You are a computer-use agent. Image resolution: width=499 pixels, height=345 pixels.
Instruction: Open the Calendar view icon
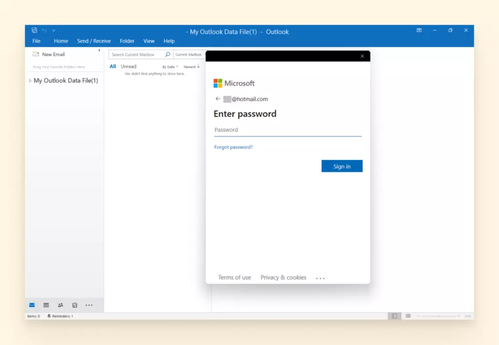tap(46, 305)
